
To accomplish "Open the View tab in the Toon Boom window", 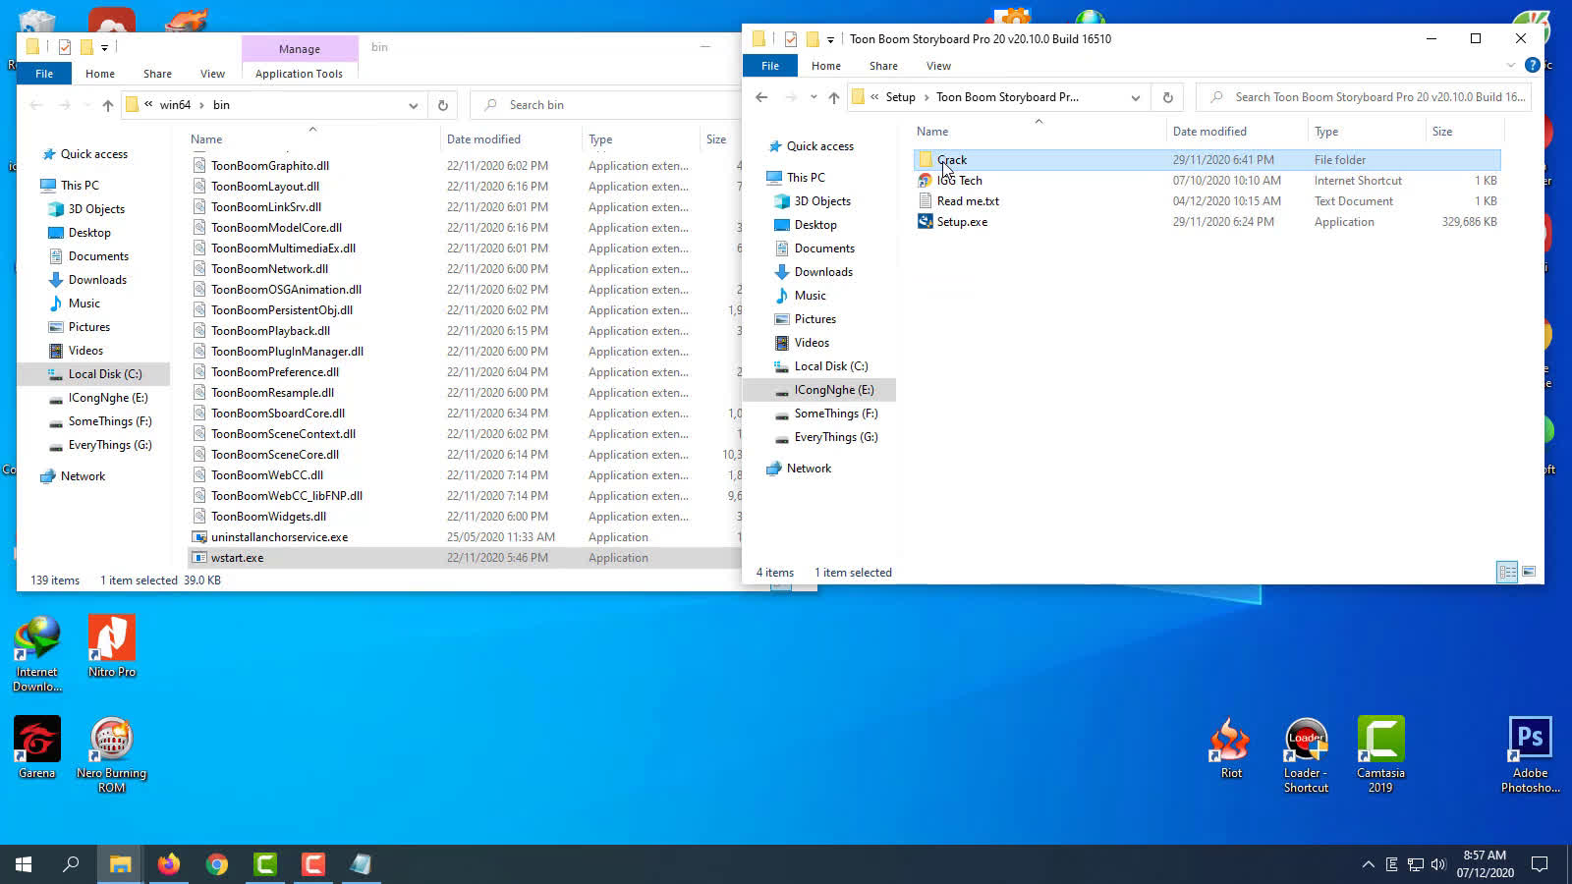I will tap(938, 66).
